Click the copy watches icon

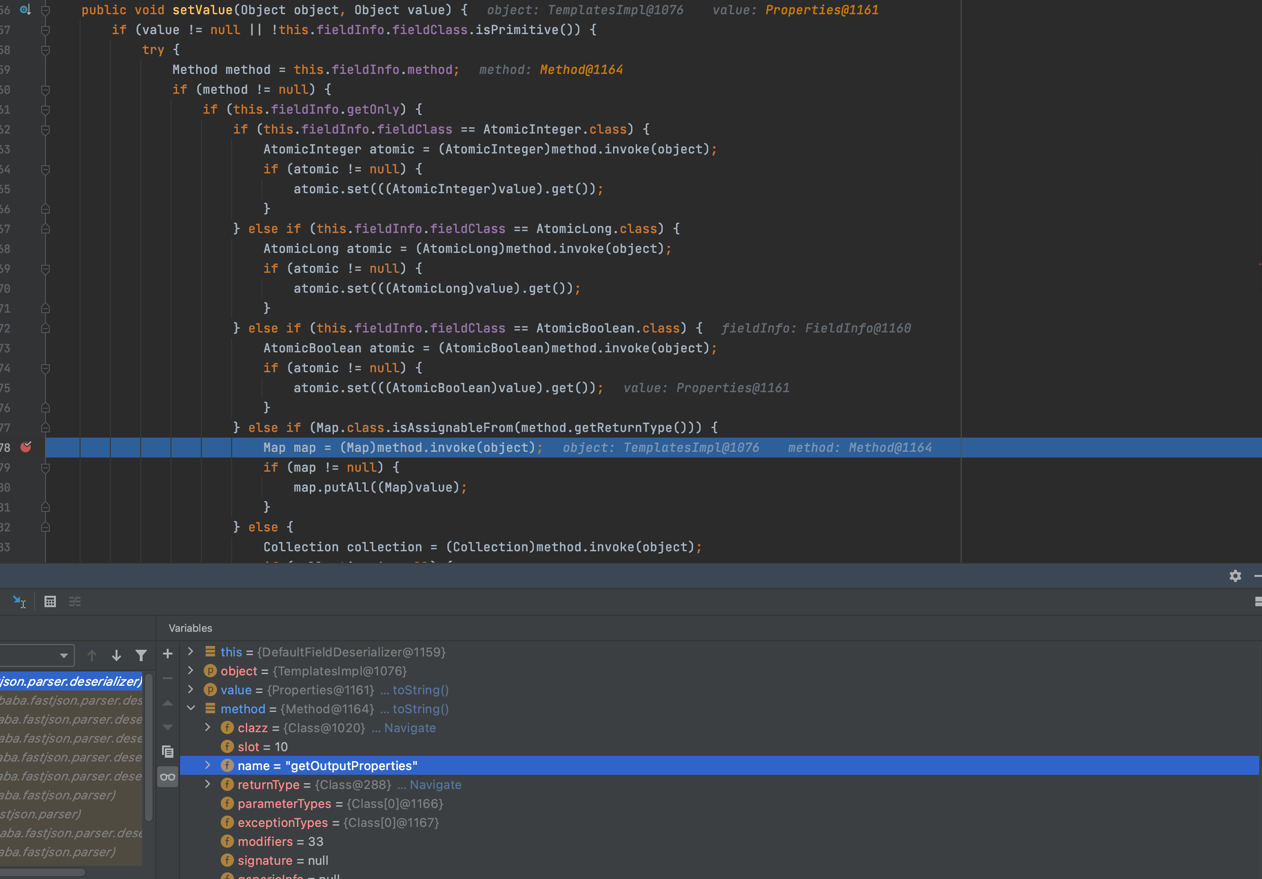coord(168,751)
